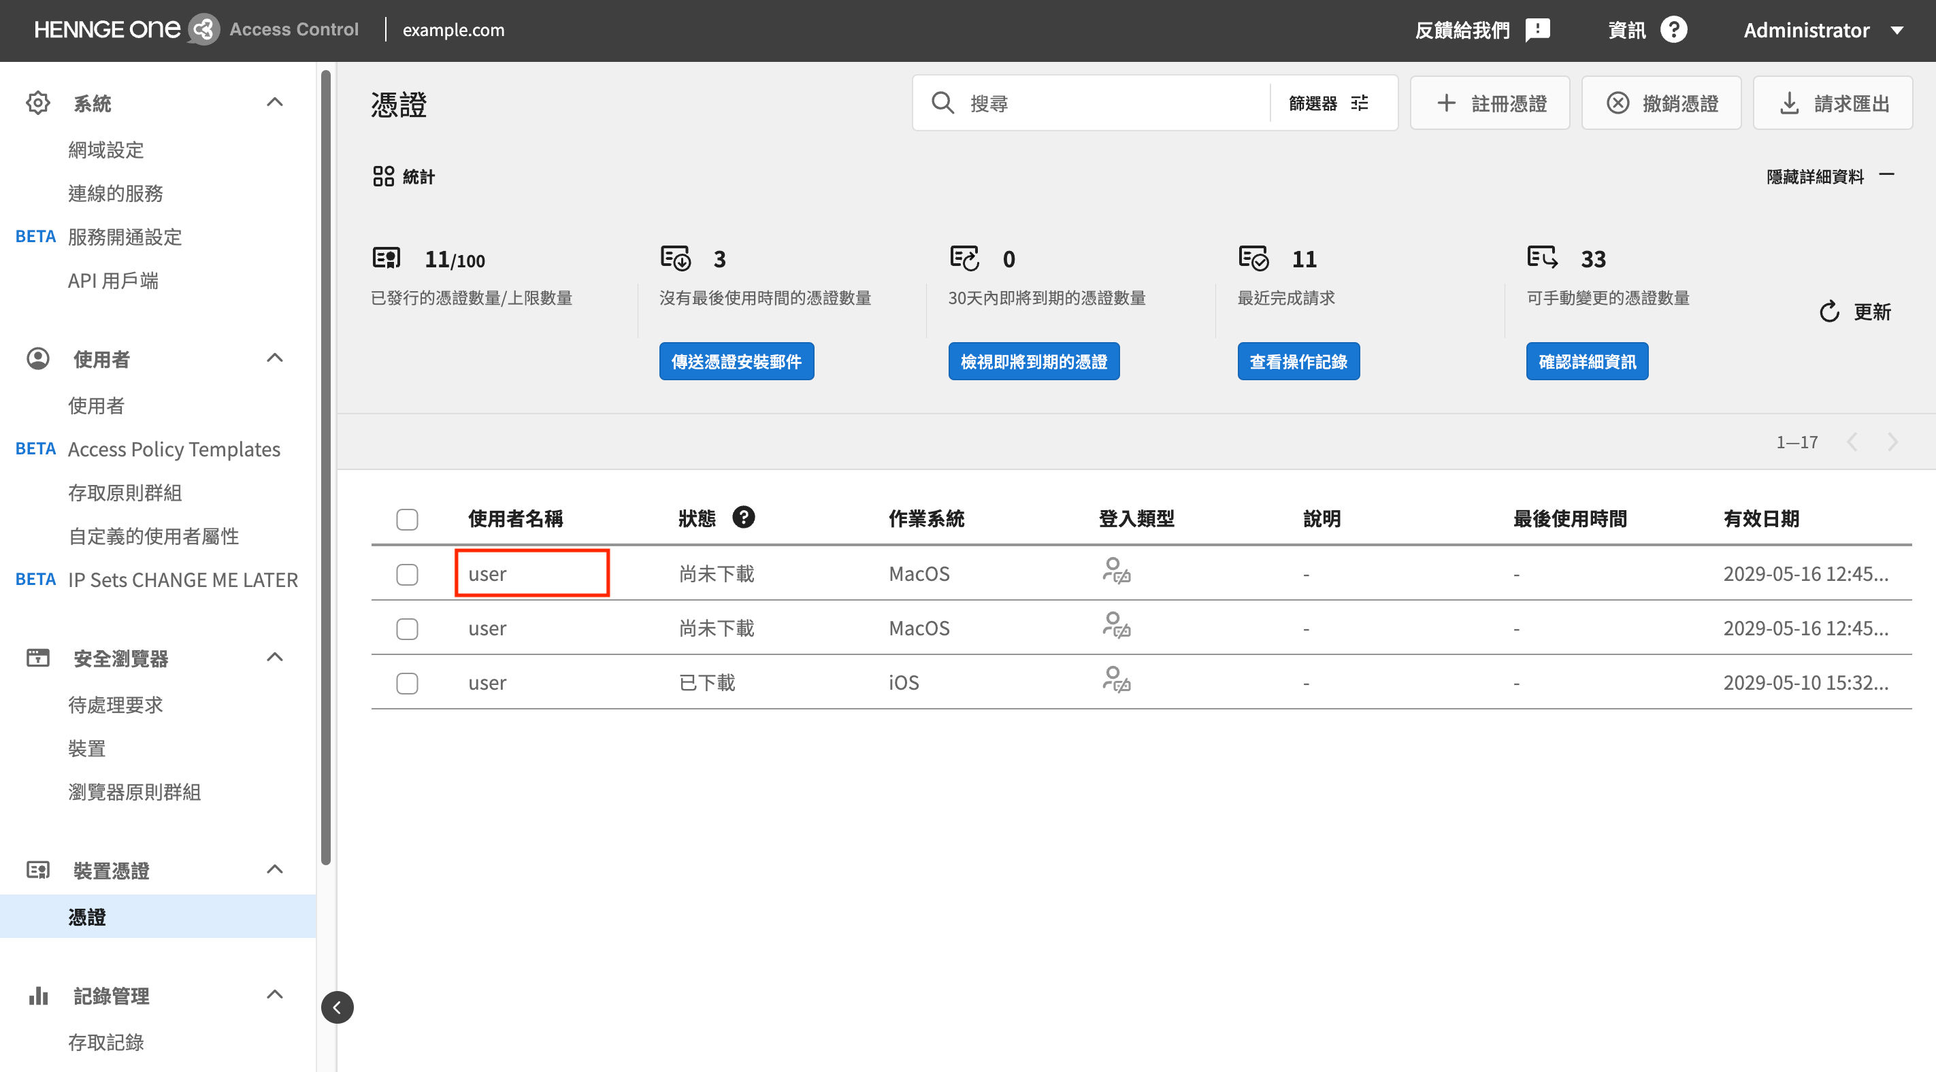Click the expiring certificates stat icon

(964, 258)
